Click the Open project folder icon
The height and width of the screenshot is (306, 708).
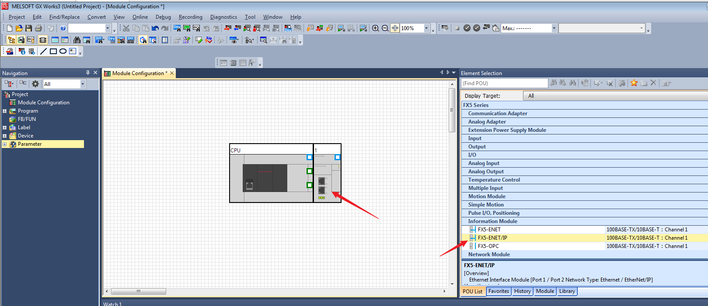[x=19, y=28]
